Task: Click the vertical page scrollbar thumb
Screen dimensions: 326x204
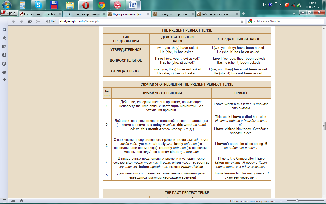Action: 324,125
